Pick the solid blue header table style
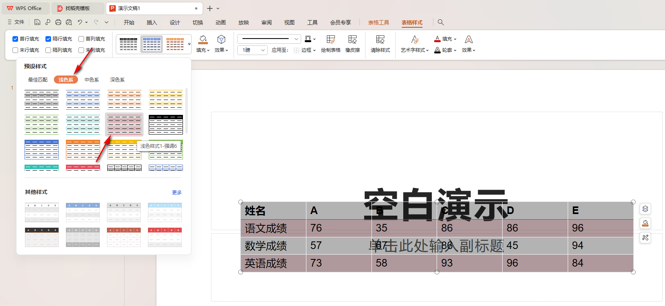 click(41, 149)
